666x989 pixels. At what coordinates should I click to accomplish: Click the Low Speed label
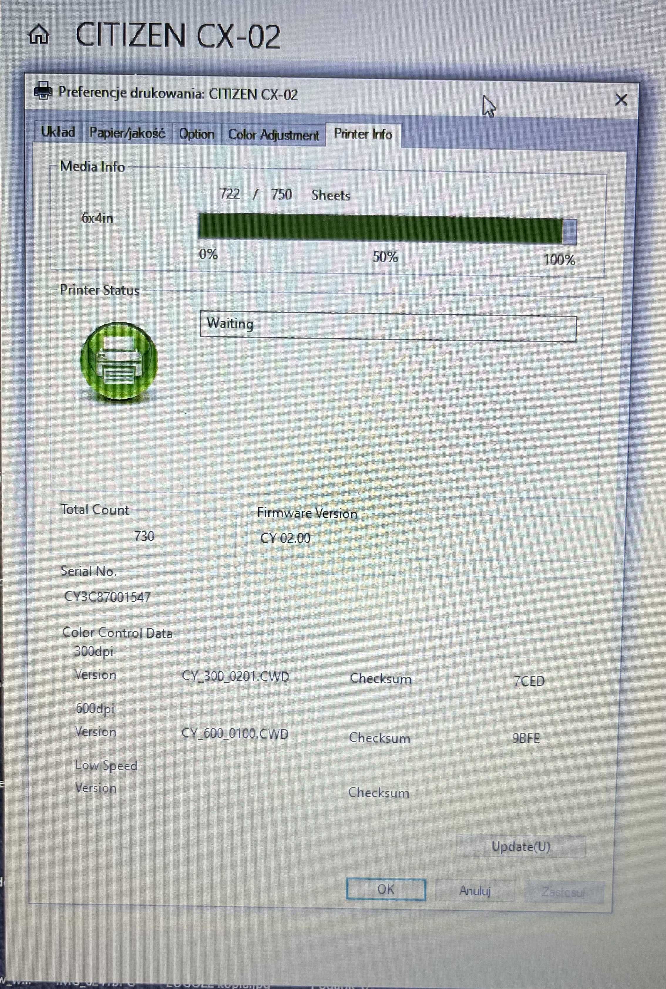tap(106, 765)
